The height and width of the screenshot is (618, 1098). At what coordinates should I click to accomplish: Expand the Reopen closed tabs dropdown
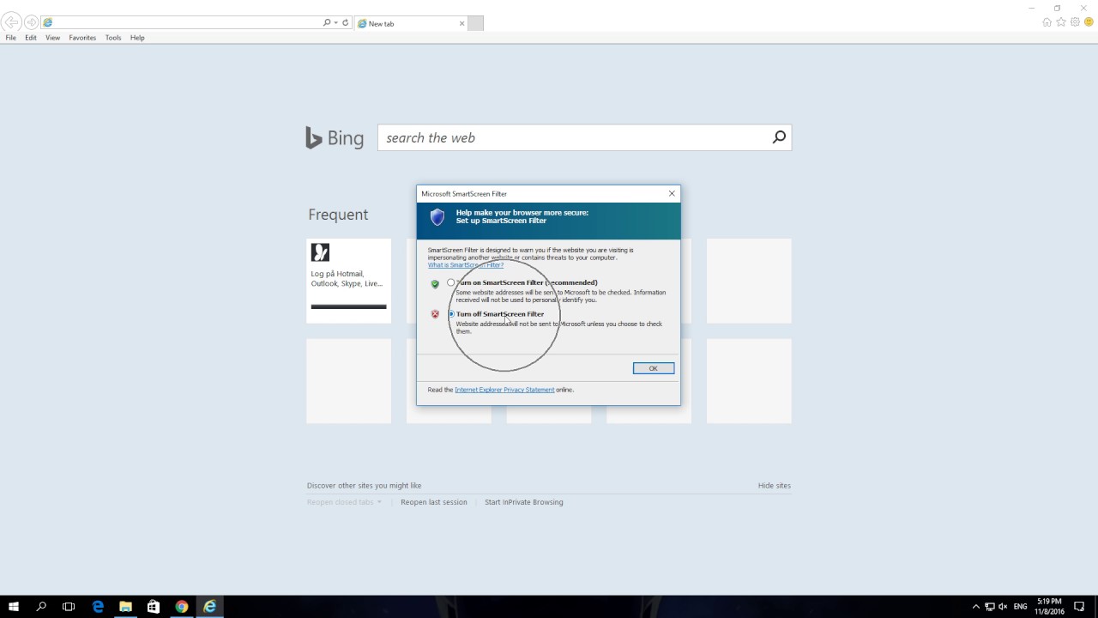(x=344, y=502)
